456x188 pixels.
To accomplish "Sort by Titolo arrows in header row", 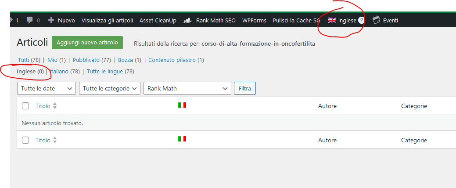I will [55, 106].
